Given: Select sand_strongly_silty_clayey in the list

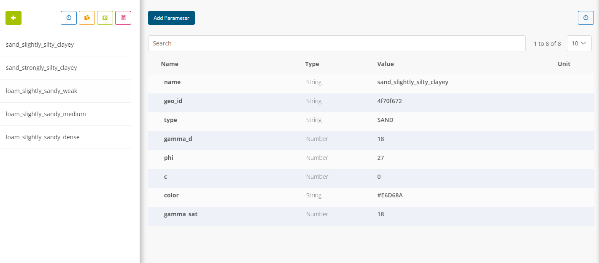Looking at the screenshot, I should (x=41, y=68).
